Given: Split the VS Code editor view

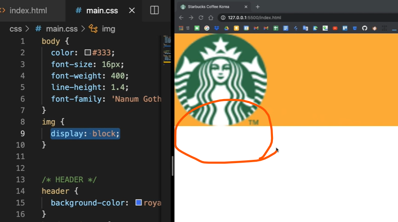Looking at the screenshot, I should point(154,10).
